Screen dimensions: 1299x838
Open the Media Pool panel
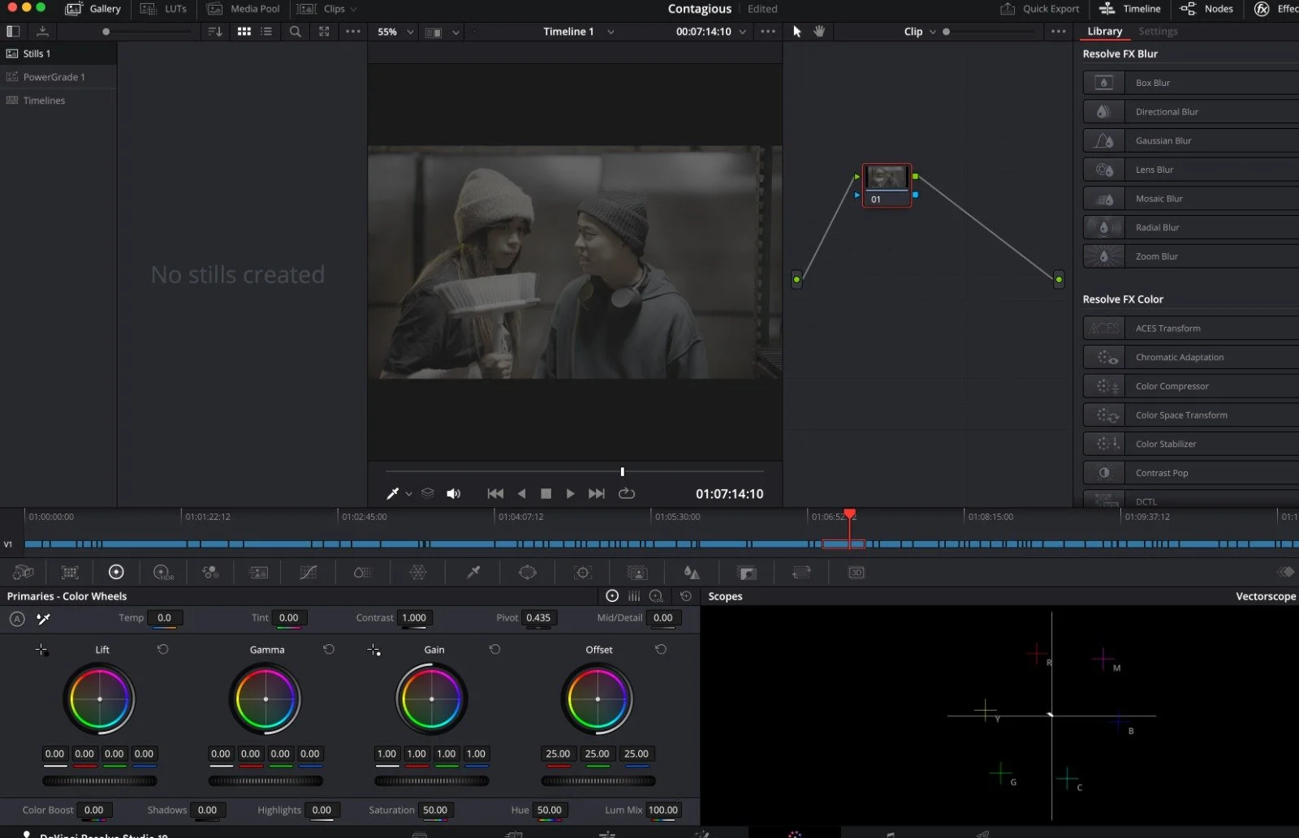(244, 9)
